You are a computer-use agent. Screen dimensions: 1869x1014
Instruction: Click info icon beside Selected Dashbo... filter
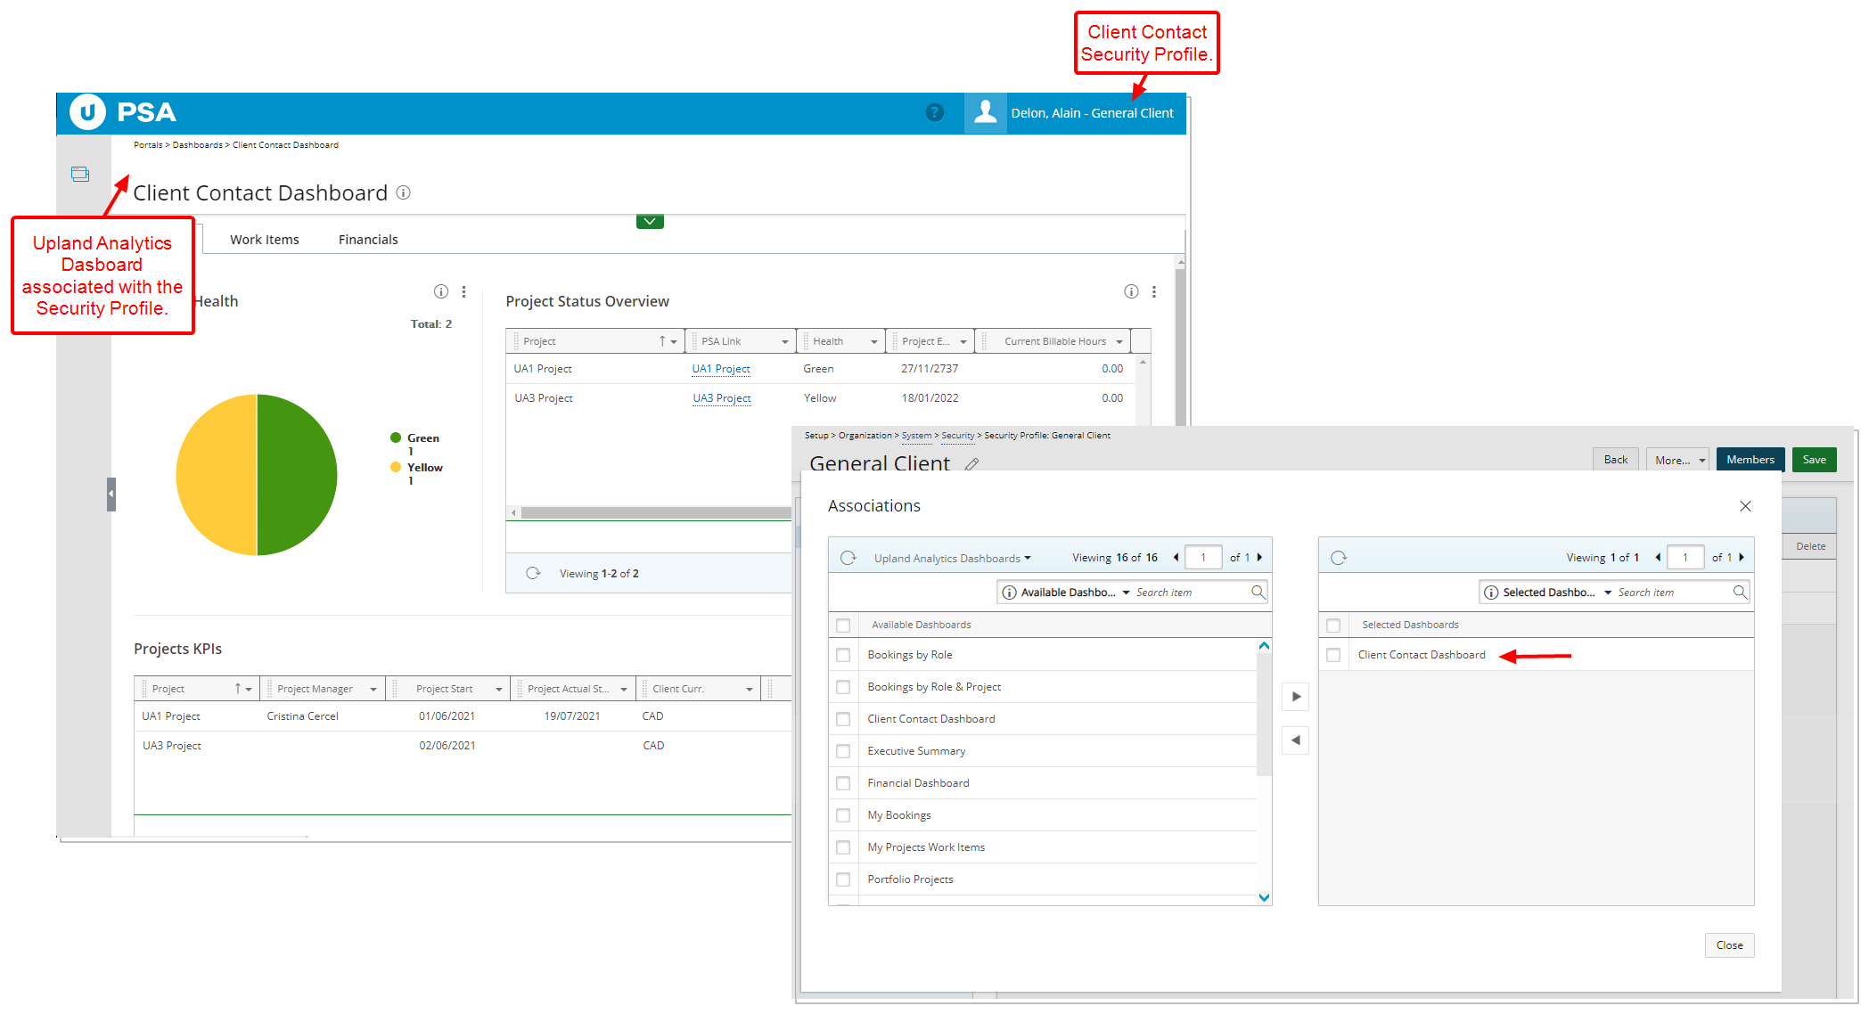[x=1491, y=593]
